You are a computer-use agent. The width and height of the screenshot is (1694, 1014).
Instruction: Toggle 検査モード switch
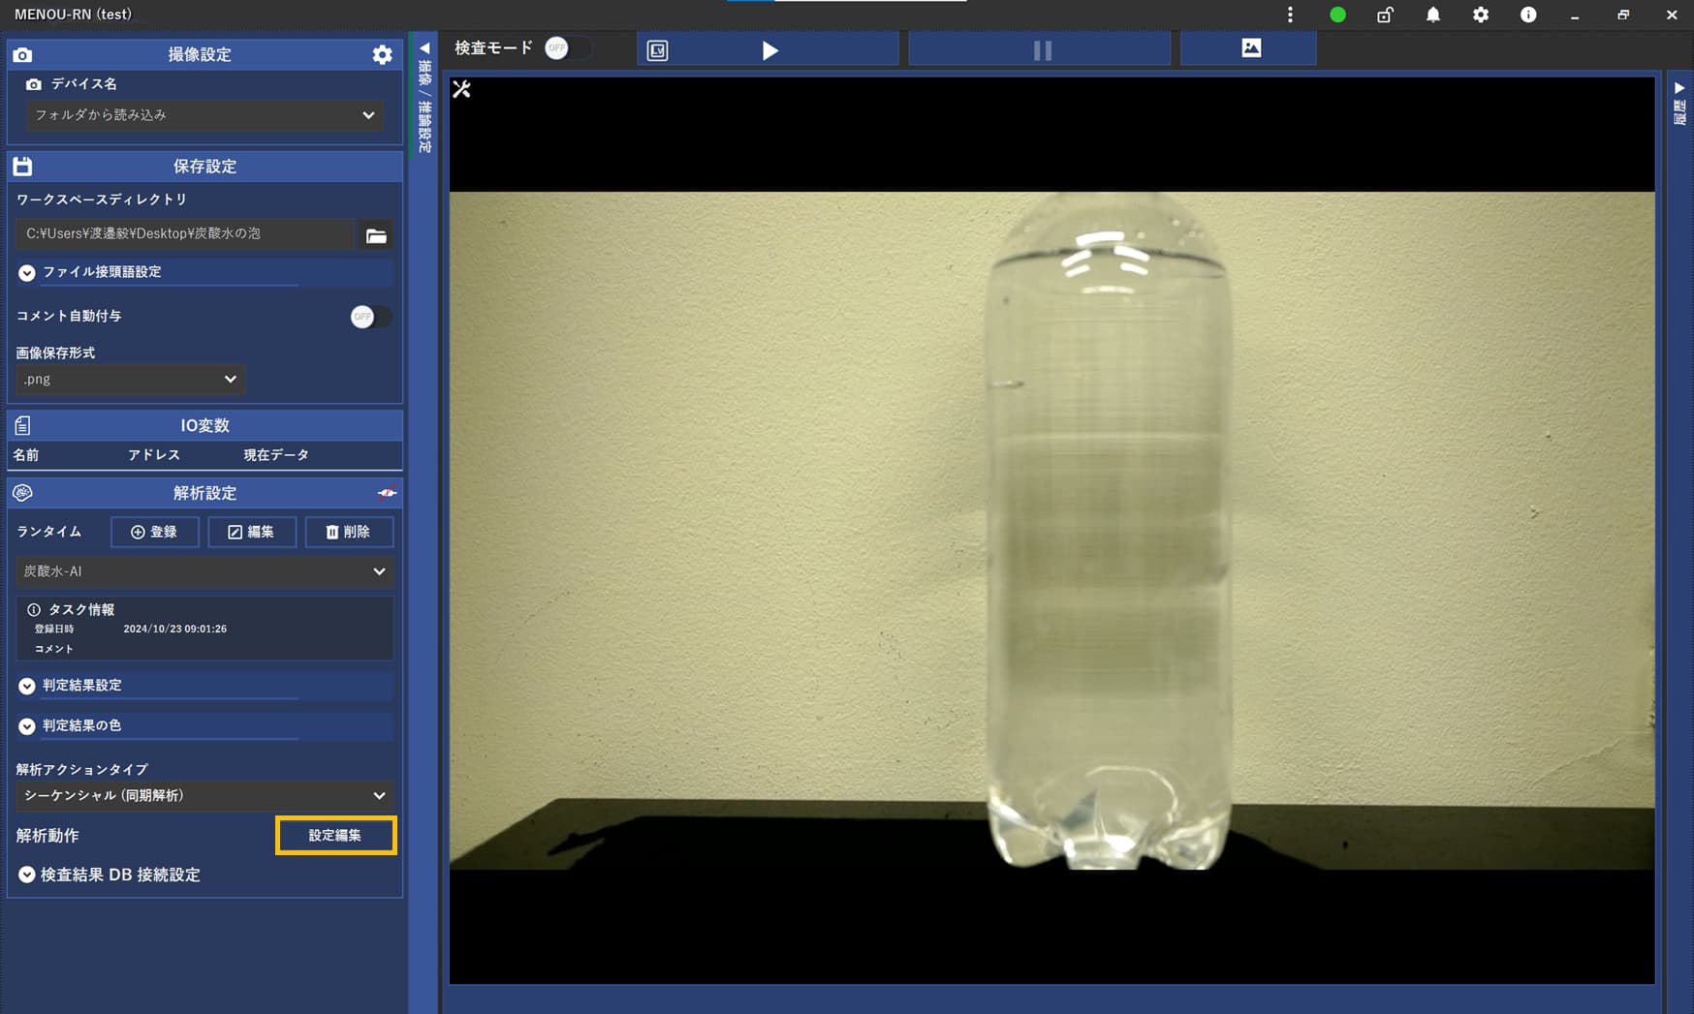(569, 48)
